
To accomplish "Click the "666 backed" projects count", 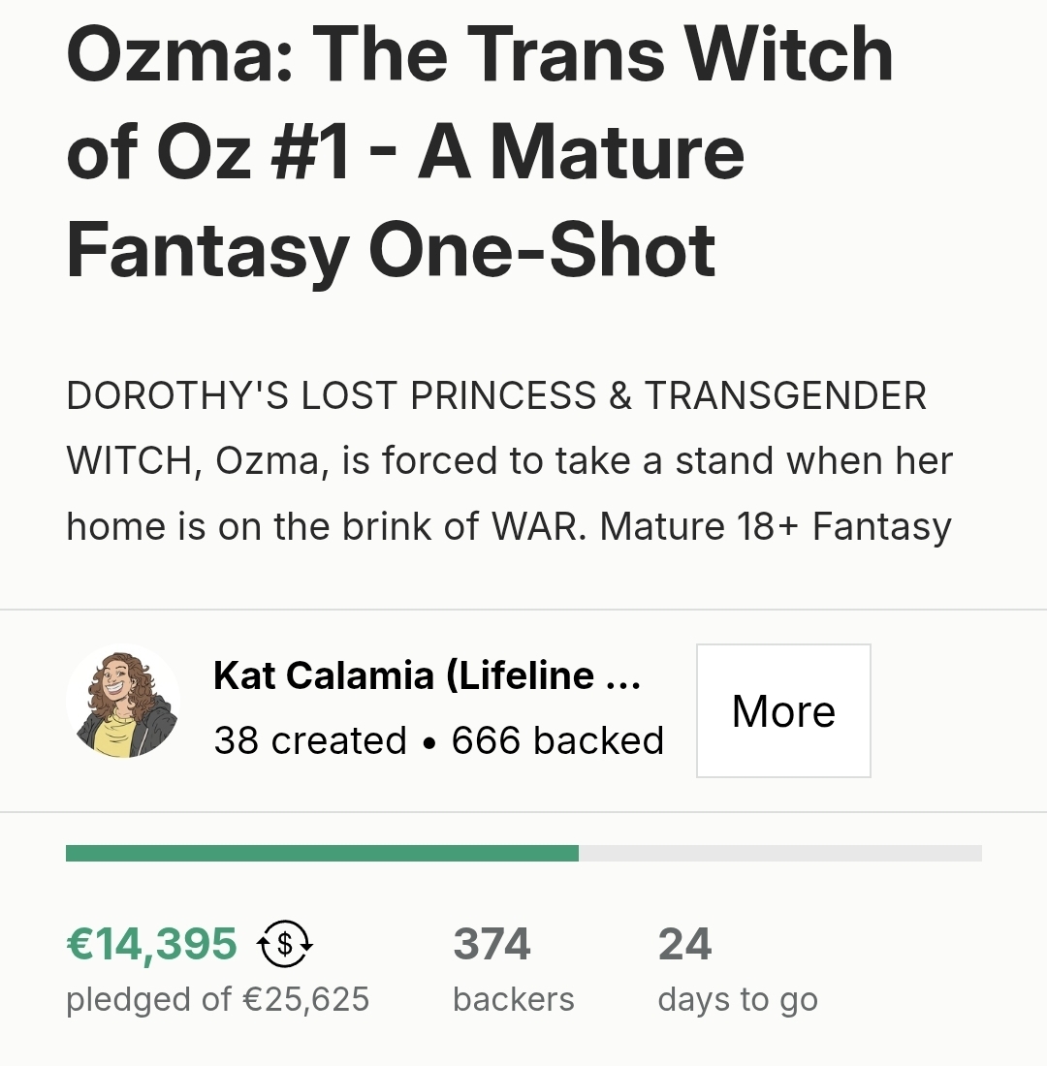I will point(557,740).
